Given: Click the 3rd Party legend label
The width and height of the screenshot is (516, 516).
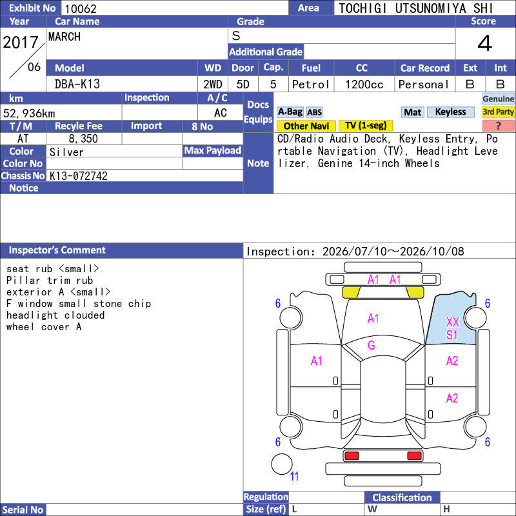Looking at the screenshot, I should pyautogui.click(x=498, y=112).
